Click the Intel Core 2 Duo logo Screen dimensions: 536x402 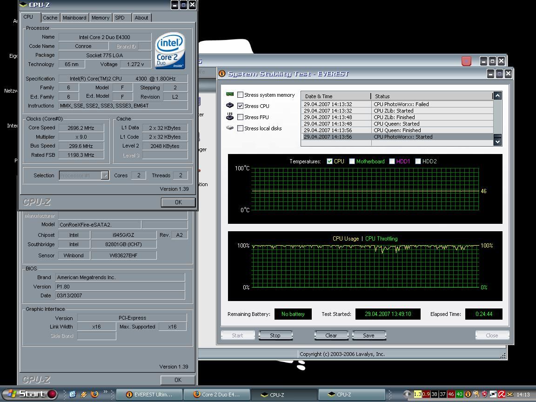tap(170, 51)
